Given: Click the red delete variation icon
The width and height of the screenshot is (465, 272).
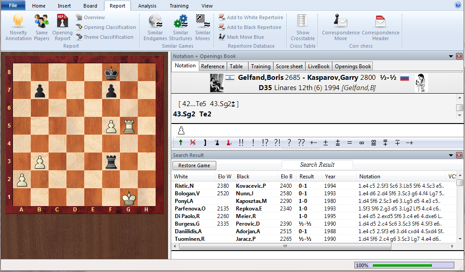Looking at the screenshot, I should pos(193,143).
